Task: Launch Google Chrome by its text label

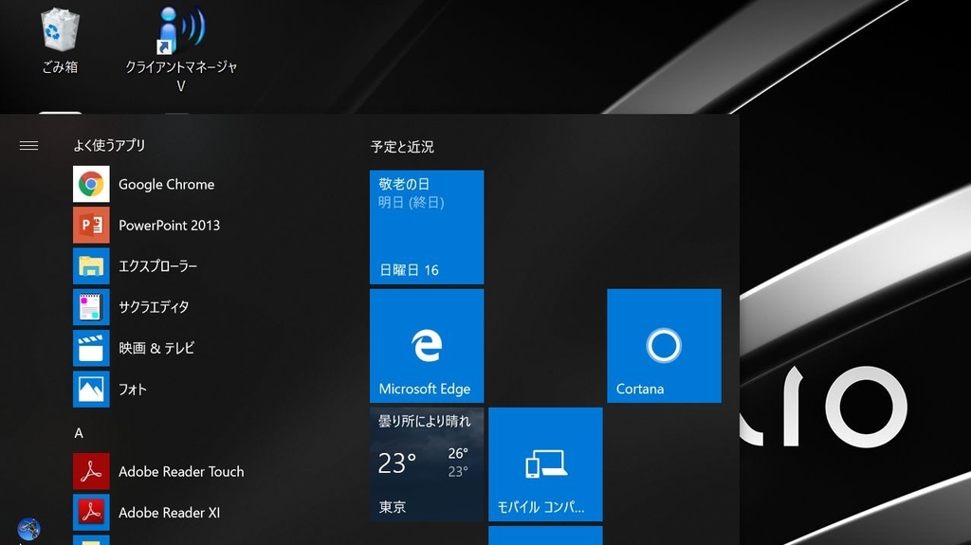Action: [x=166, y=185]
